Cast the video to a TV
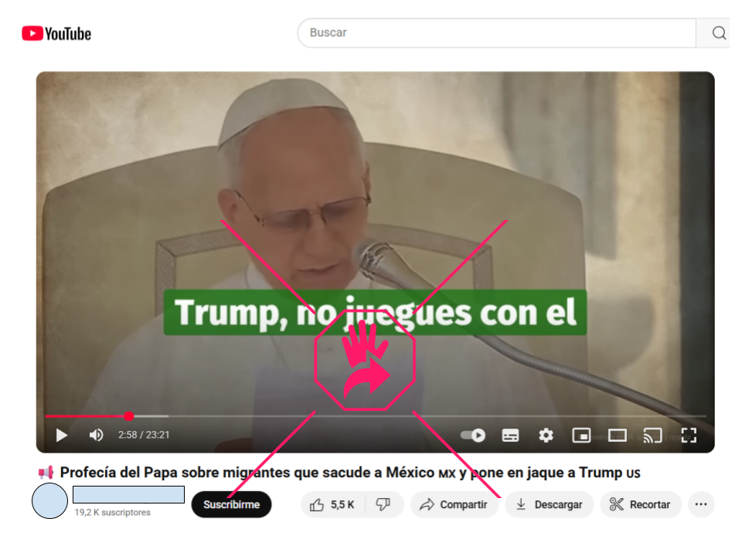Image resolution: width=742 pixels, height=556 pixels. [652, 436]
